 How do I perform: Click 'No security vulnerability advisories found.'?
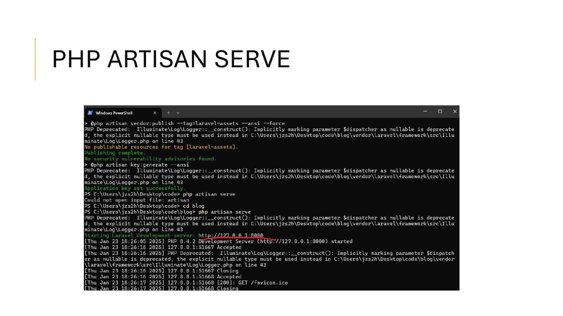click(150, 159)
